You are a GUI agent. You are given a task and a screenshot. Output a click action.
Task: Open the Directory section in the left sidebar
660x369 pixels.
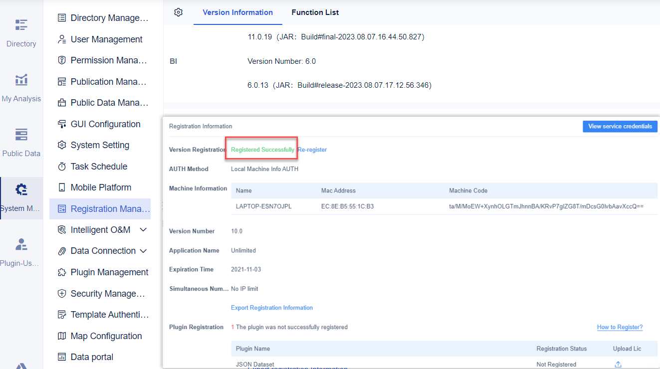point(21,30)
